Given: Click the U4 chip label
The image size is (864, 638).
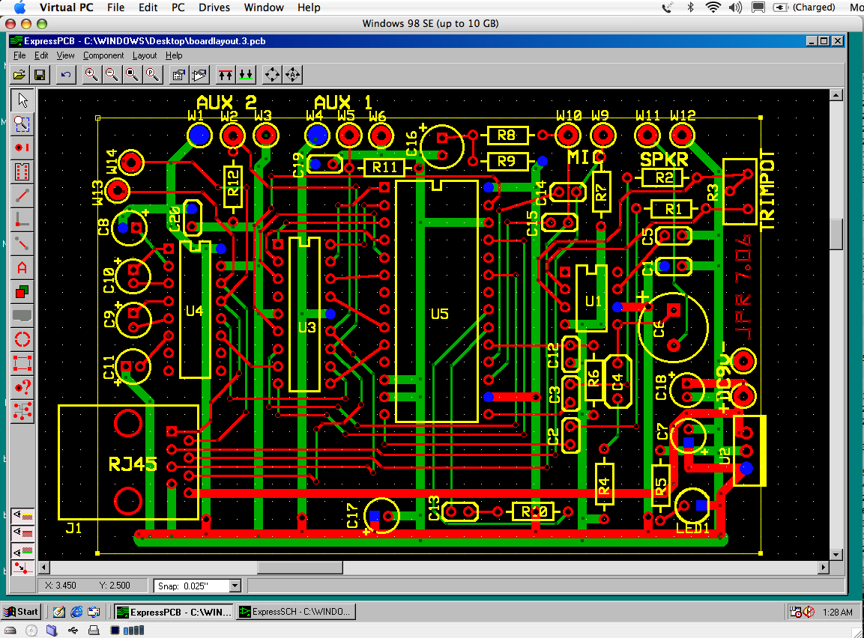Looking at the screenshot, I should click(x=195, y=311).
